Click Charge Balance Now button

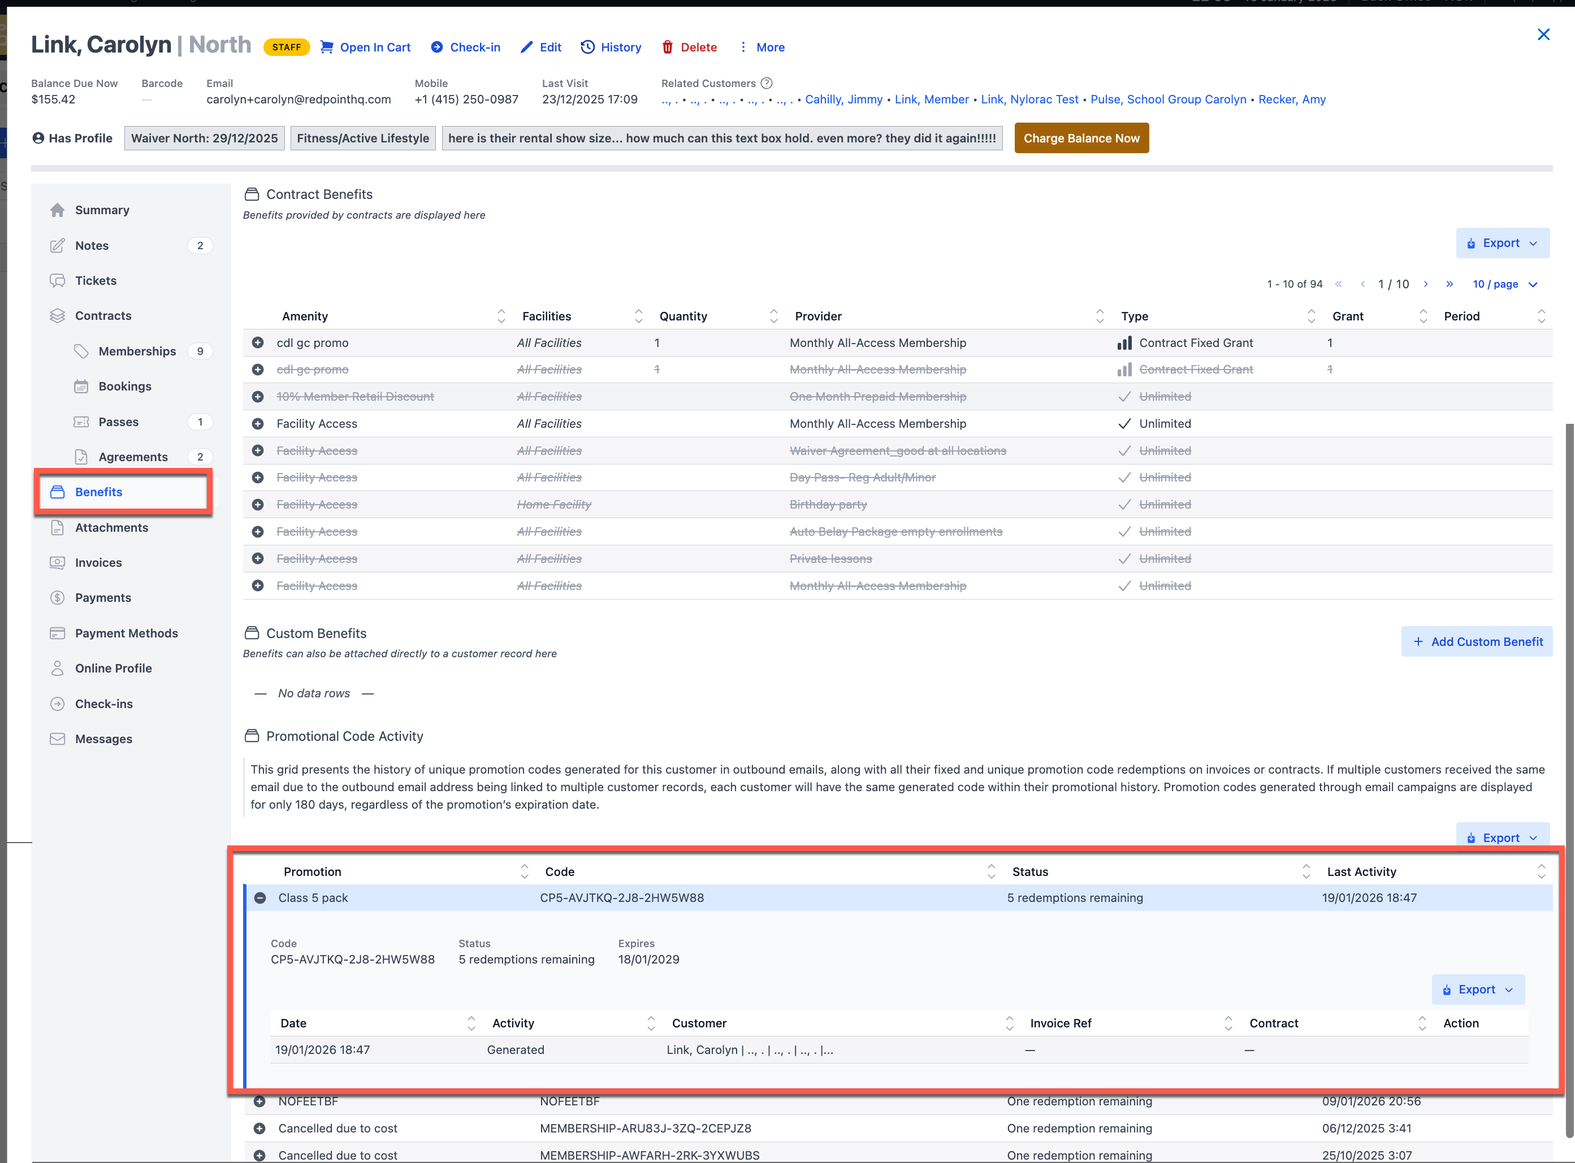(1081, 138)
